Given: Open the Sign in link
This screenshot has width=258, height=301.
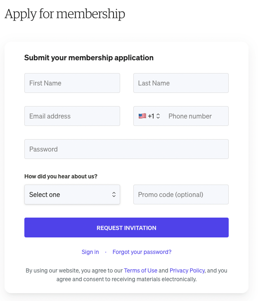Looking at the screenshot, I should pos(90,252).
